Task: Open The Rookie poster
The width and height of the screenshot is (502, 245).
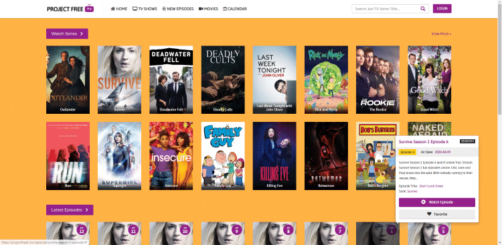Action: click(x=378, y=80)
